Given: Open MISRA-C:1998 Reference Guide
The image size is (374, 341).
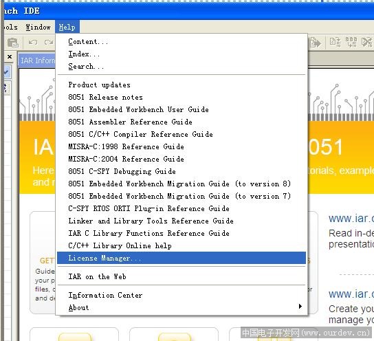Looking at the screenshot, I should coord(181,147).
